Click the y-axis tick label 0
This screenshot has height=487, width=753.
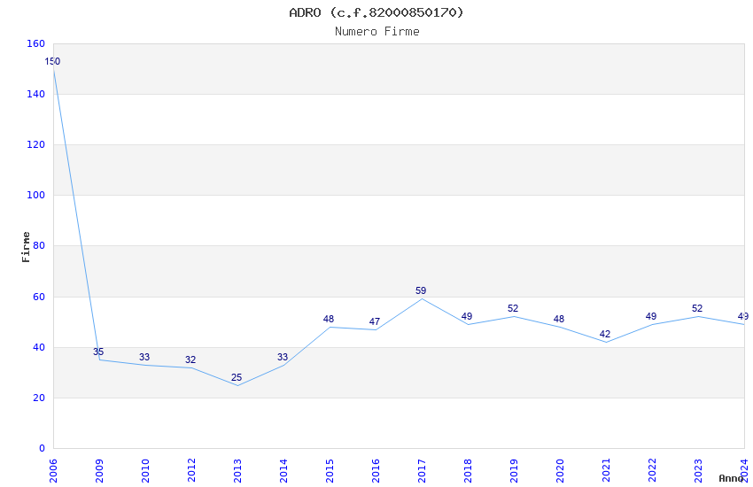43,448
